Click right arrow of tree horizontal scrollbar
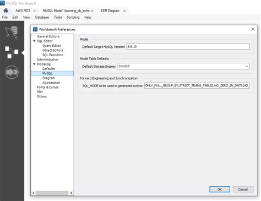 pyautogui.click(x=71, y=193)
